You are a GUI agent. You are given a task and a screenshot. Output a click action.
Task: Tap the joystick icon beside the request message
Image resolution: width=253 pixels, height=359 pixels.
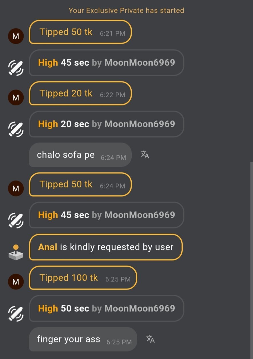16,252
